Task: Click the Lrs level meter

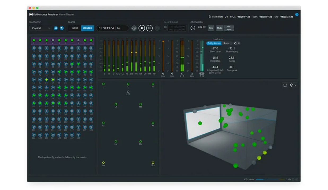Action: pyautogui.click(x=132, y=56)
